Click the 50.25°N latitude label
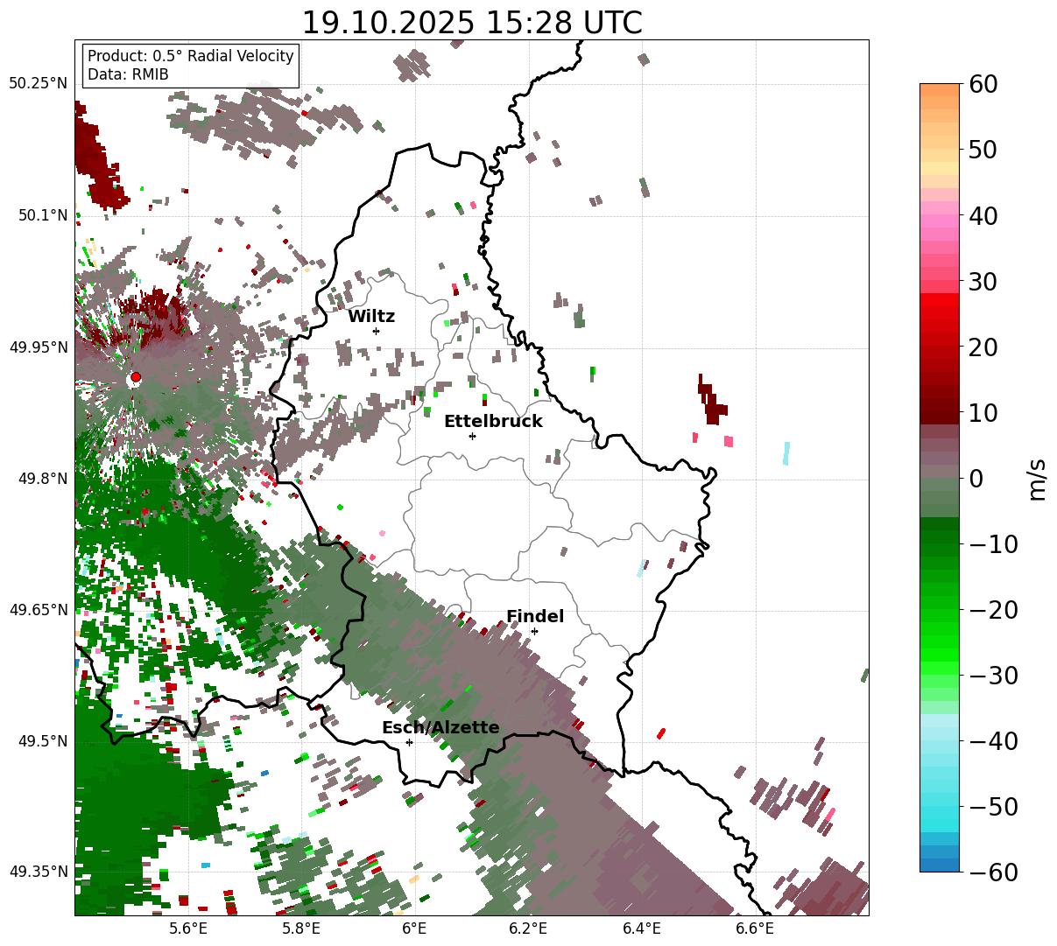Screen dimensions: 1057x946 click(38, 84)
